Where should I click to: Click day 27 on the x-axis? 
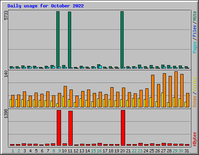pos(163,151)
